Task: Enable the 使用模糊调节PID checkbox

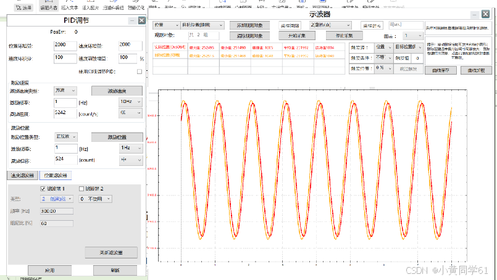Action: pyautogui.click(x=140, y=72)
